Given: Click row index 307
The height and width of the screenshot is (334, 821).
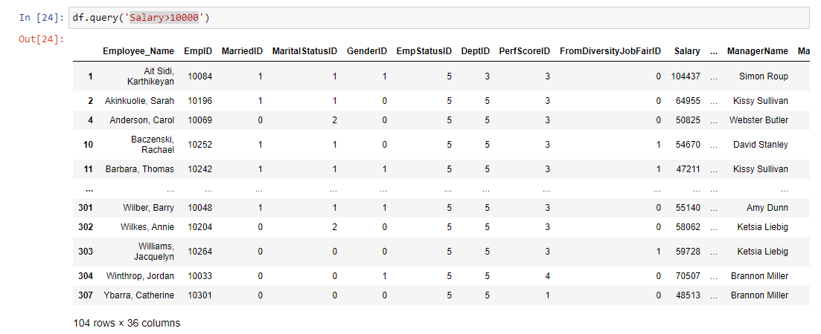Looking at the screenshot, I should pyautogui.click(x=86, y=295).
